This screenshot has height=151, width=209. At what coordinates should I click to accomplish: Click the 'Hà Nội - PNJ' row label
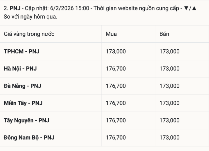click(20, 69)
